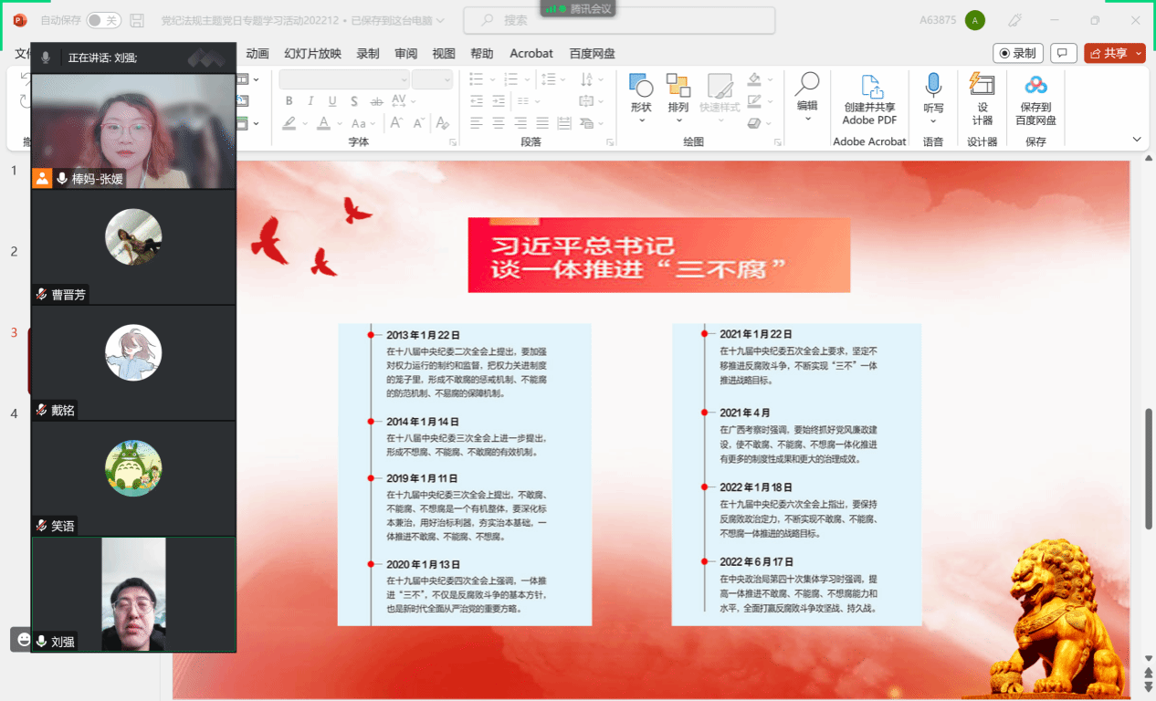Click the Dictate (听写) microphone icon
This screenshot has height=701, width=1156.
pos(933,86)
